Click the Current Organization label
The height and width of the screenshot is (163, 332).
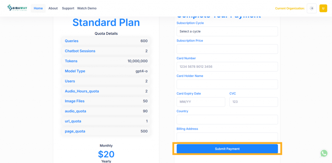point(290,8)
